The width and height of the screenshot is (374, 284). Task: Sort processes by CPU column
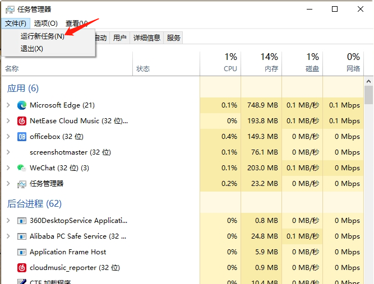coord(220,64)
